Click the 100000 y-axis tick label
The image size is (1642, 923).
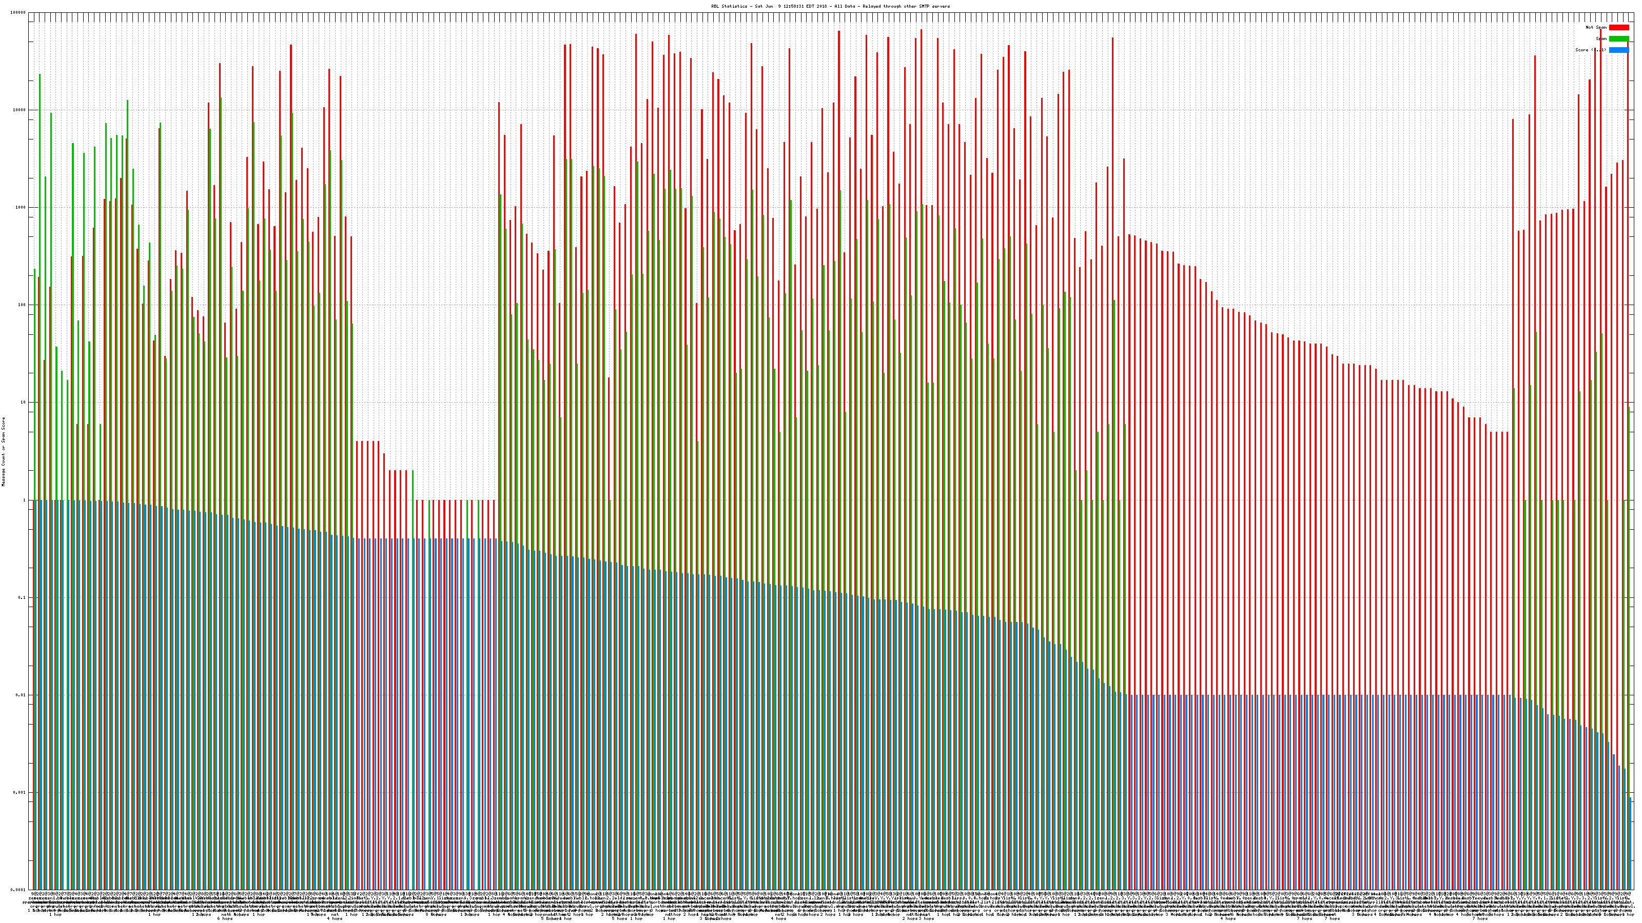pyautogui.click(x=18, y=13)
